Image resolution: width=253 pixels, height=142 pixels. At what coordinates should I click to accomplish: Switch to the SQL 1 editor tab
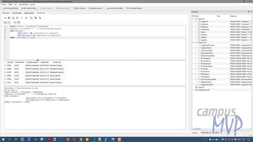[x=6, y=22]
